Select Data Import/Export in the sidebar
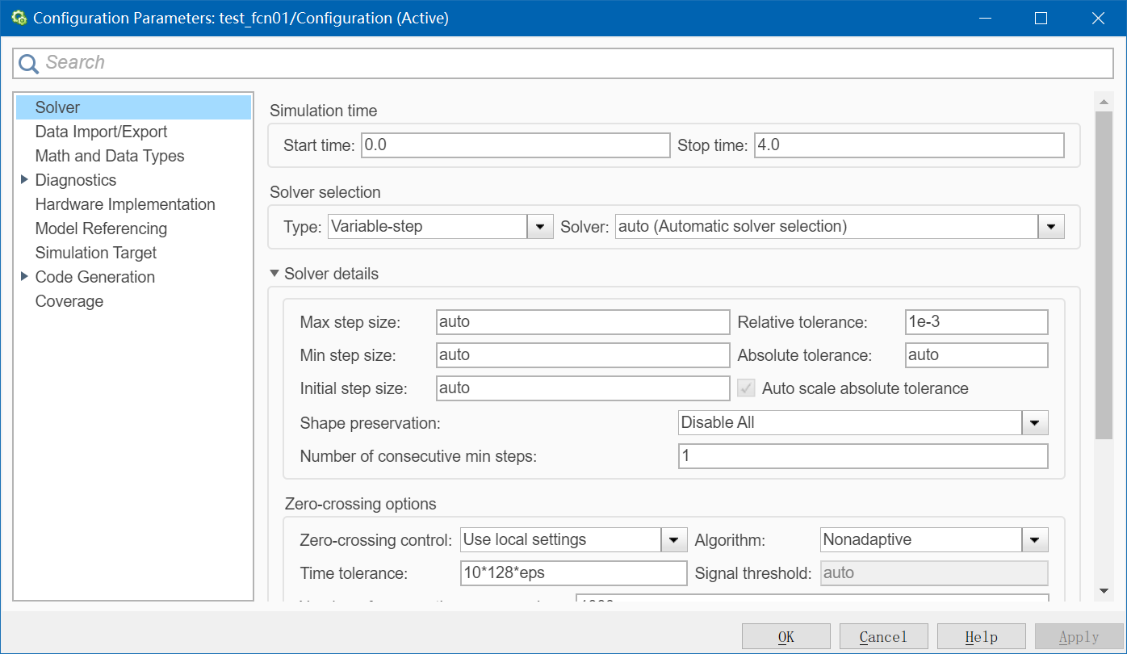 tap(101, 132)
